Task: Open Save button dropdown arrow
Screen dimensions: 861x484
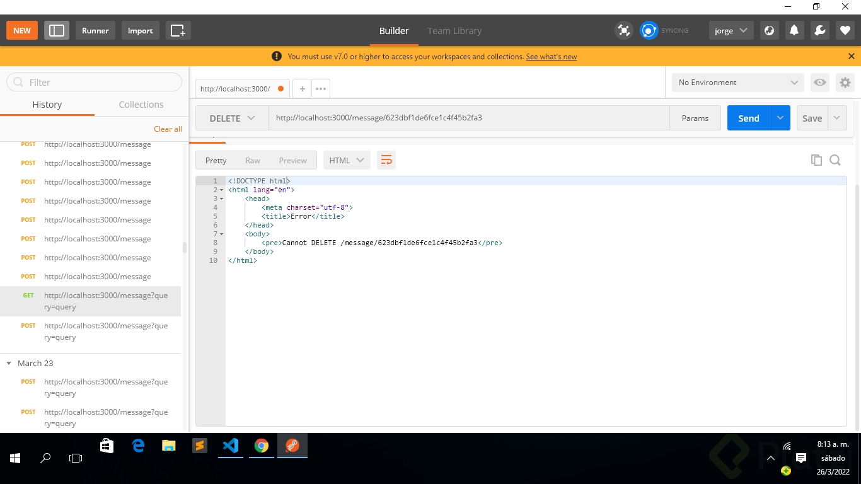Action: click(837, 118)
